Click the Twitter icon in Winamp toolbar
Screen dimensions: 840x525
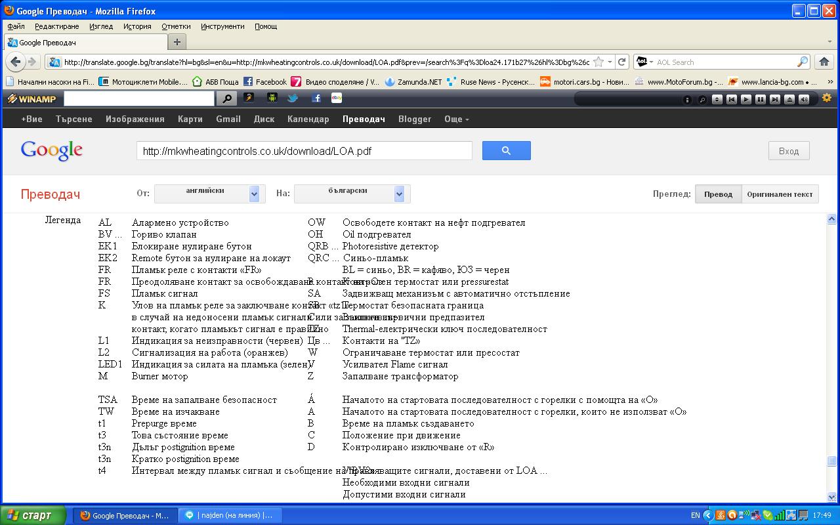click(x=293, y=98)
